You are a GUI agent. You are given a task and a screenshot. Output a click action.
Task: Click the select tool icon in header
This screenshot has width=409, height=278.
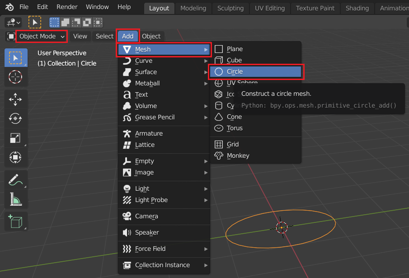coord(35,23)
